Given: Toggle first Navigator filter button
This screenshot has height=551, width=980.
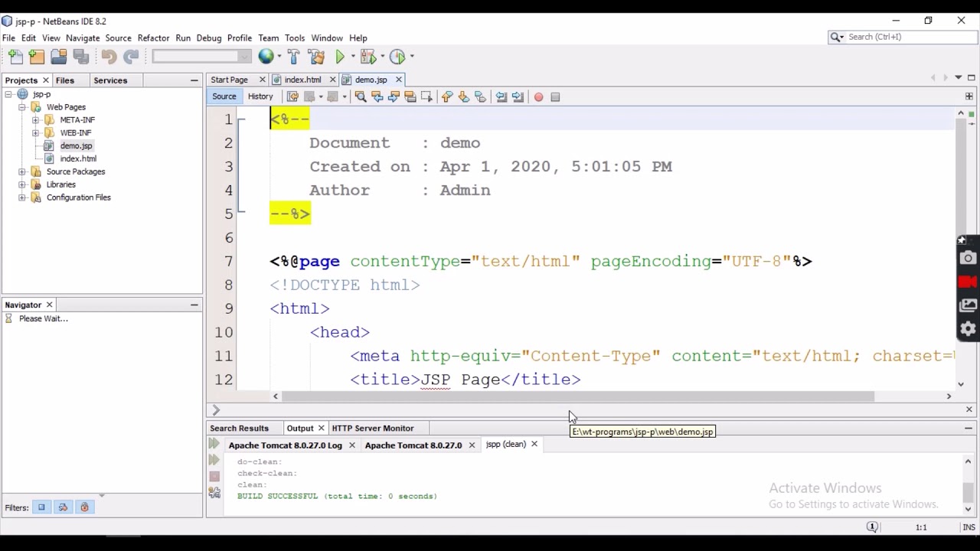Looking at the screenshot, I should 41,507.
